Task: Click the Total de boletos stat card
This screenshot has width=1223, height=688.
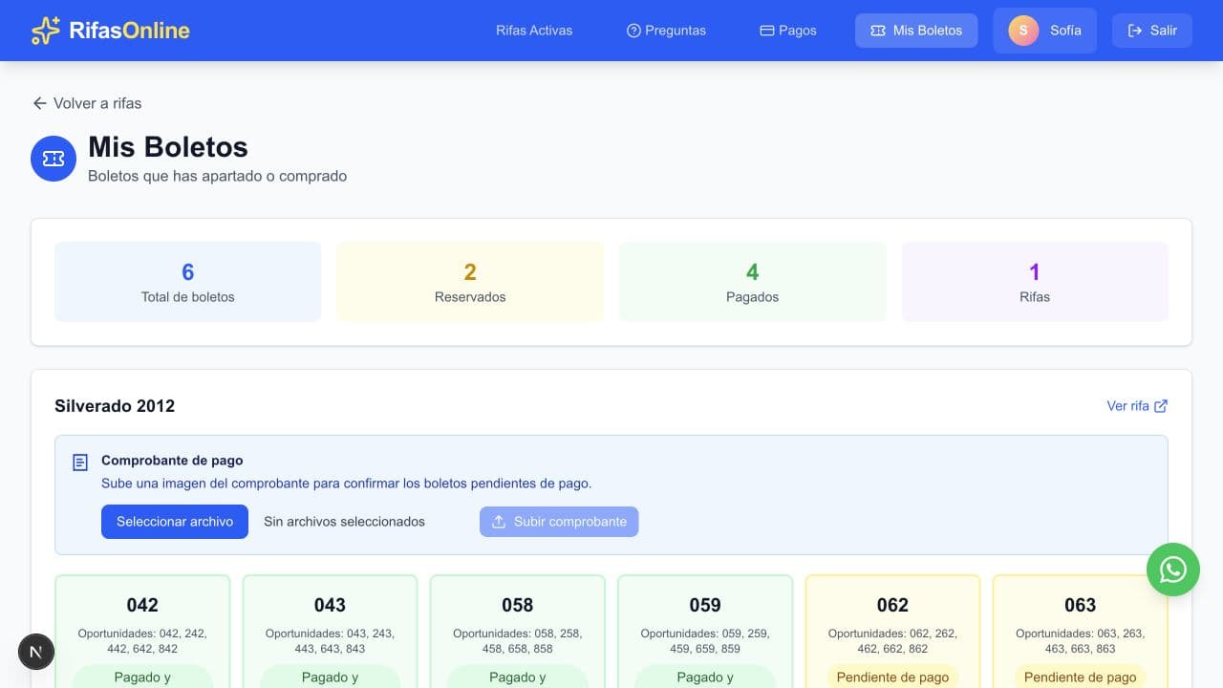Action: click(x=188, y=282)
